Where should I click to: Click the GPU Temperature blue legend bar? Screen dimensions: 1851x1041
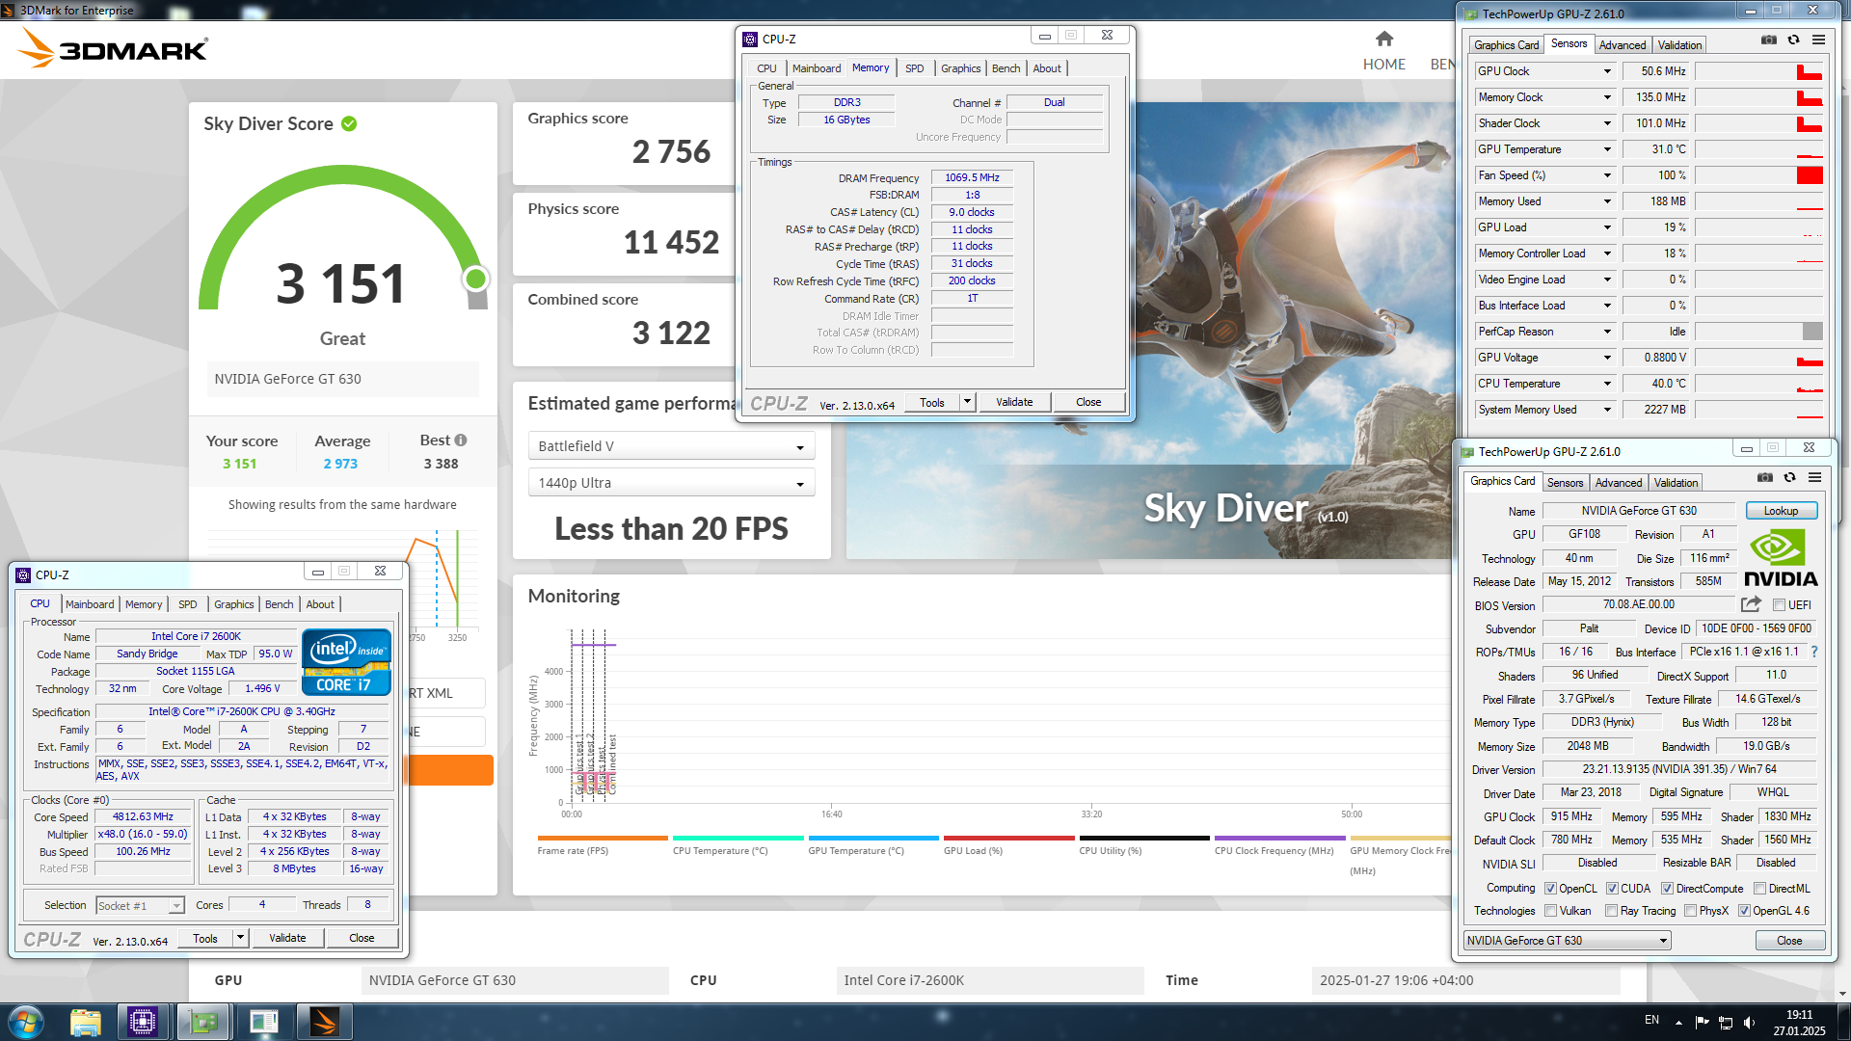click(873, 839)
